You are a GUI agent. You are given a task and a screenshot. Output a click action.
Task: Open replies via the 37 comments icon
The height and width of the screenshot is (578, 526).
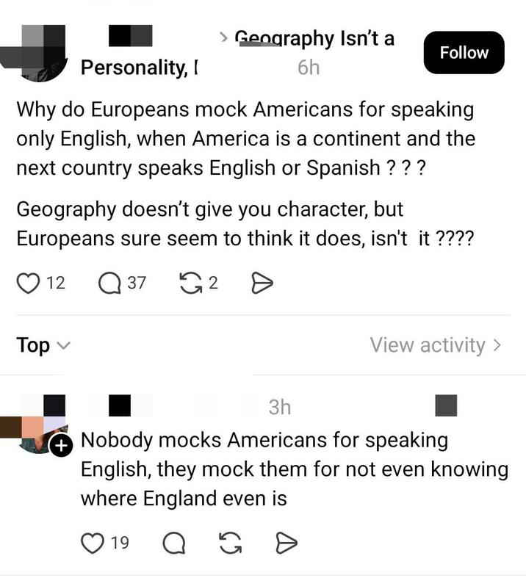[109, 283]
